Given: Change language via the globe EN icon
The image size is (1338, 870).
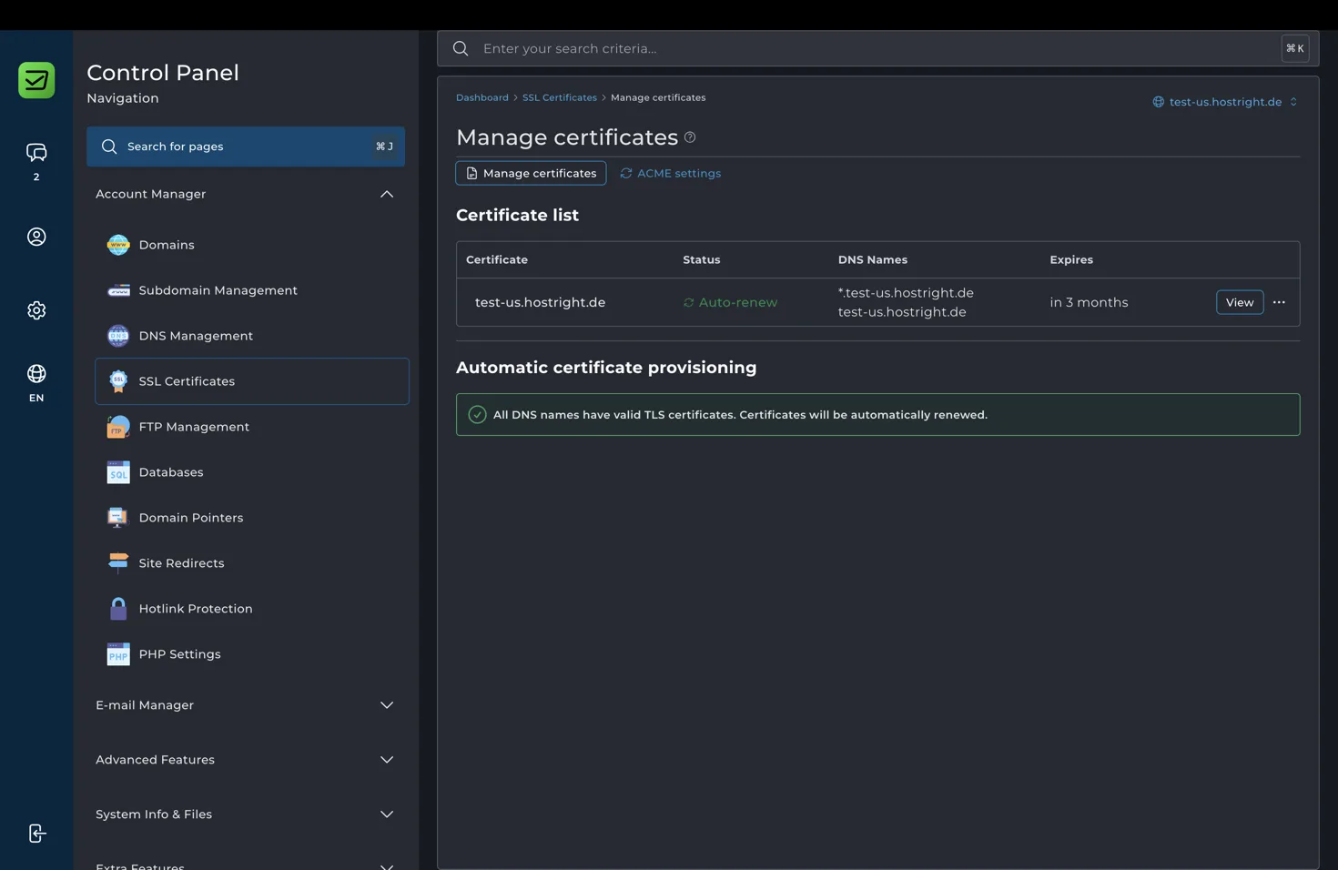Looking at the screenshot, I should point(36,374).
